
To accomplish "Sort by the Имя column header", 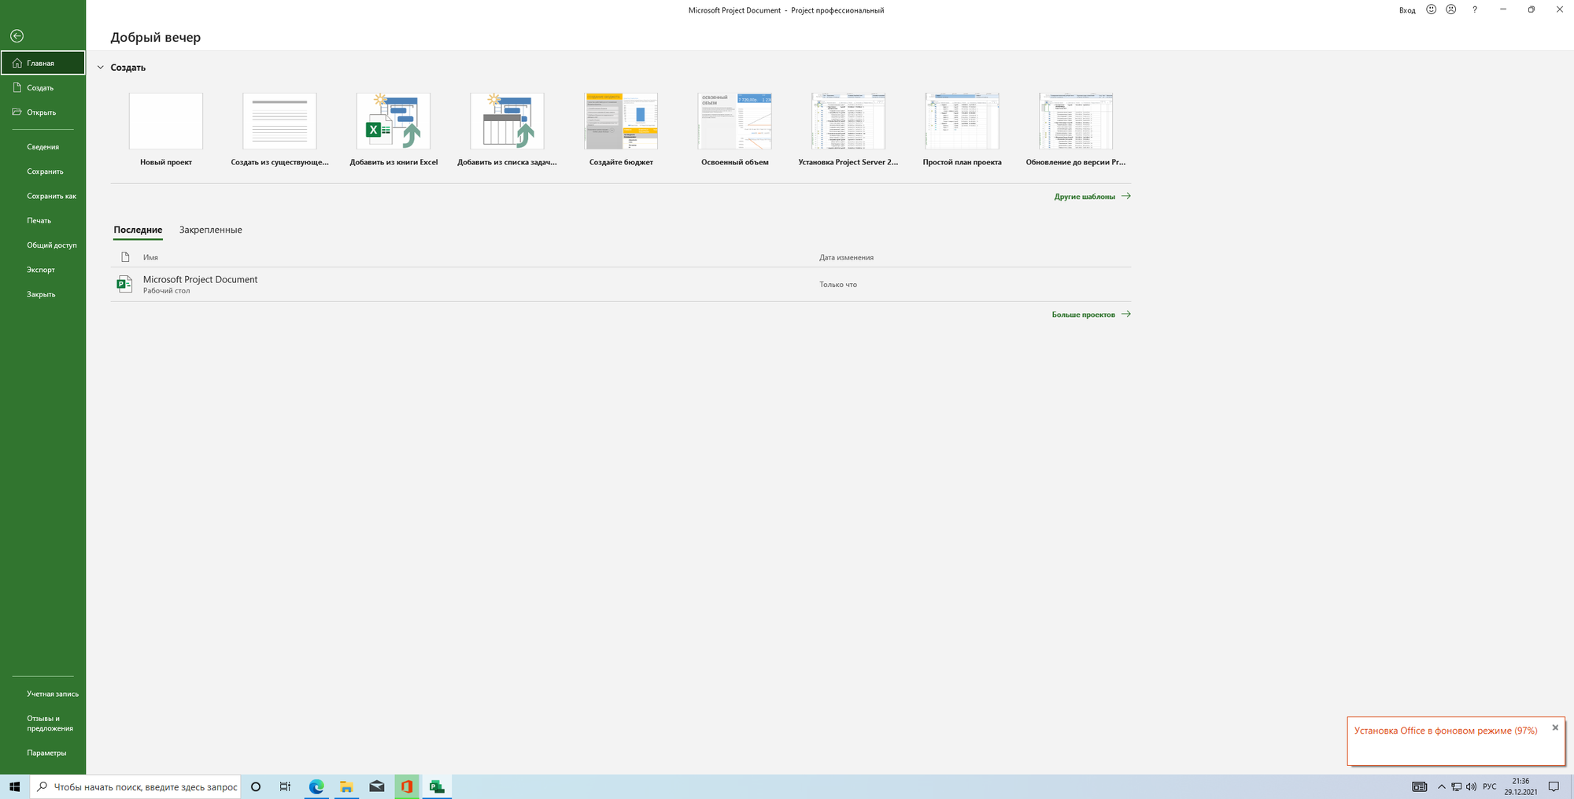I will coord(150,257).
